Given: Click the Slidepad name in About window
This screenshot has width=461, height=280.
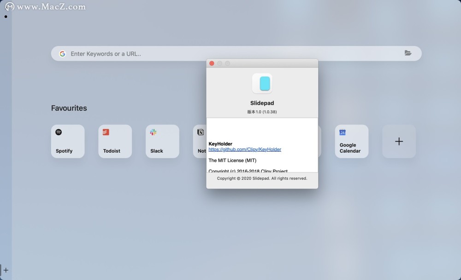Looking at the screenshot, I should [262, 103].
